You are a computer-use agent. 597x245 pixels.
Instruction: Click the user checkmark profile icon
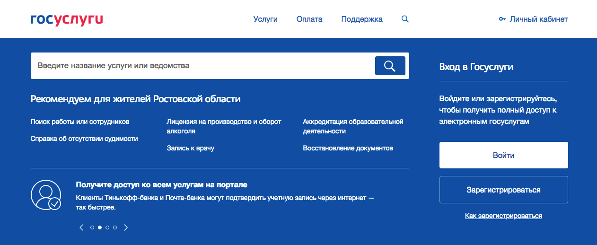(46, 195)
